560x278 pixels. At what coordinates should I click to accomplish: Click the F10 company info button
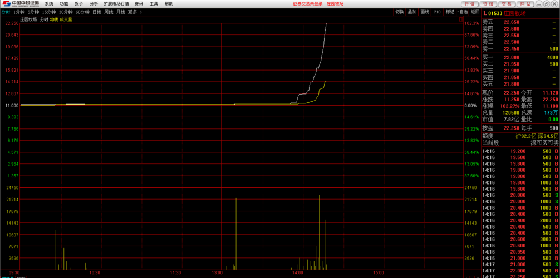pyautogui.click(x=437, y=12)
